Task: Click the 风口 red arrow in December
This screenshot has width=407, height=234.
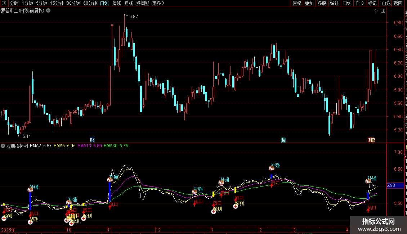Action: coord(194,204)
